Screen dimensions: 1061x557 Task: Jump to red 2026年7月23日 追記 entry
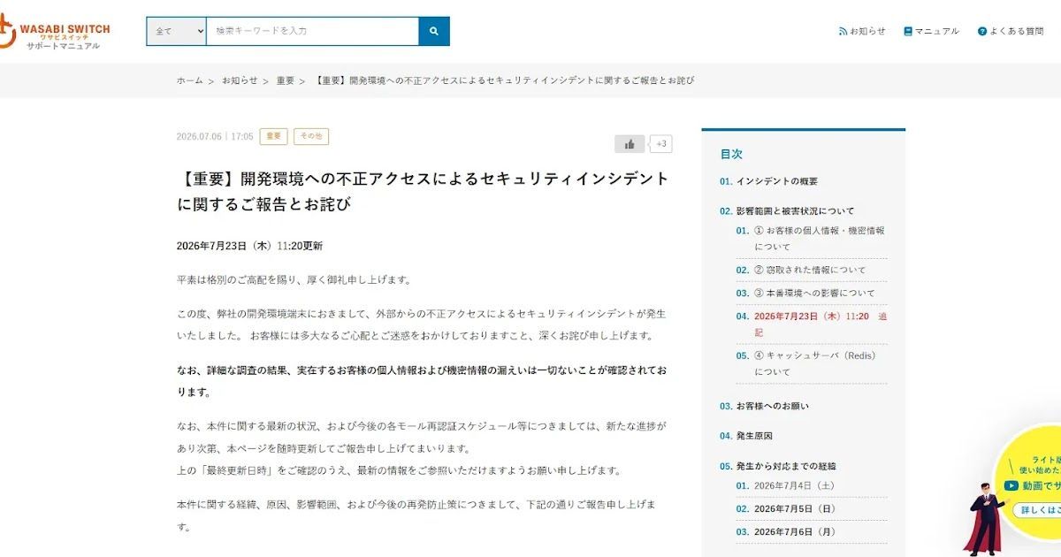coord(812,324)
